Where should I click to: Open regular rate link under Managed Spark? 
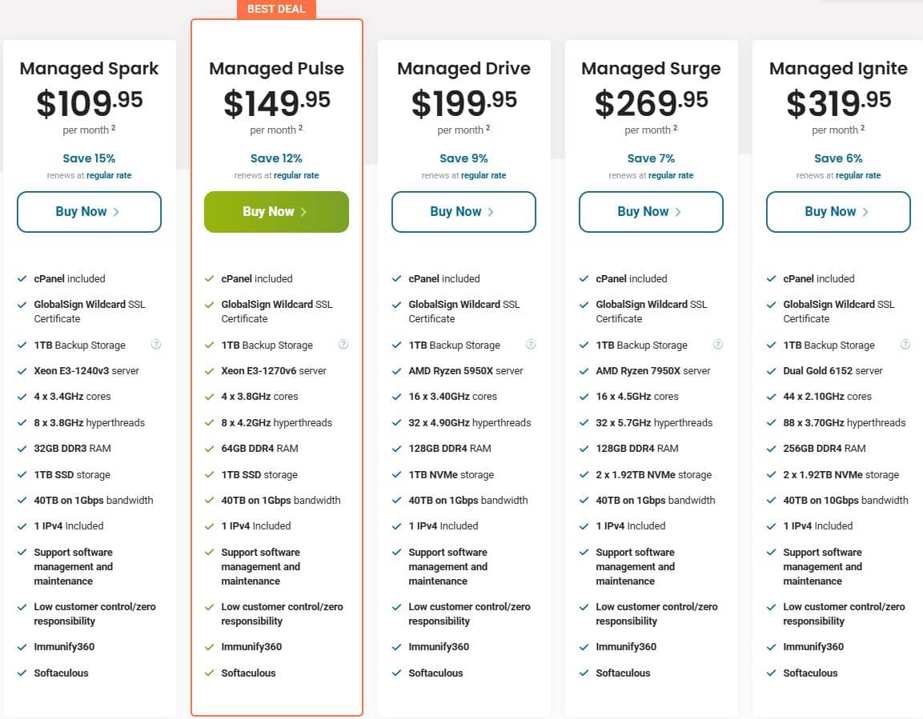click(109, 175)
